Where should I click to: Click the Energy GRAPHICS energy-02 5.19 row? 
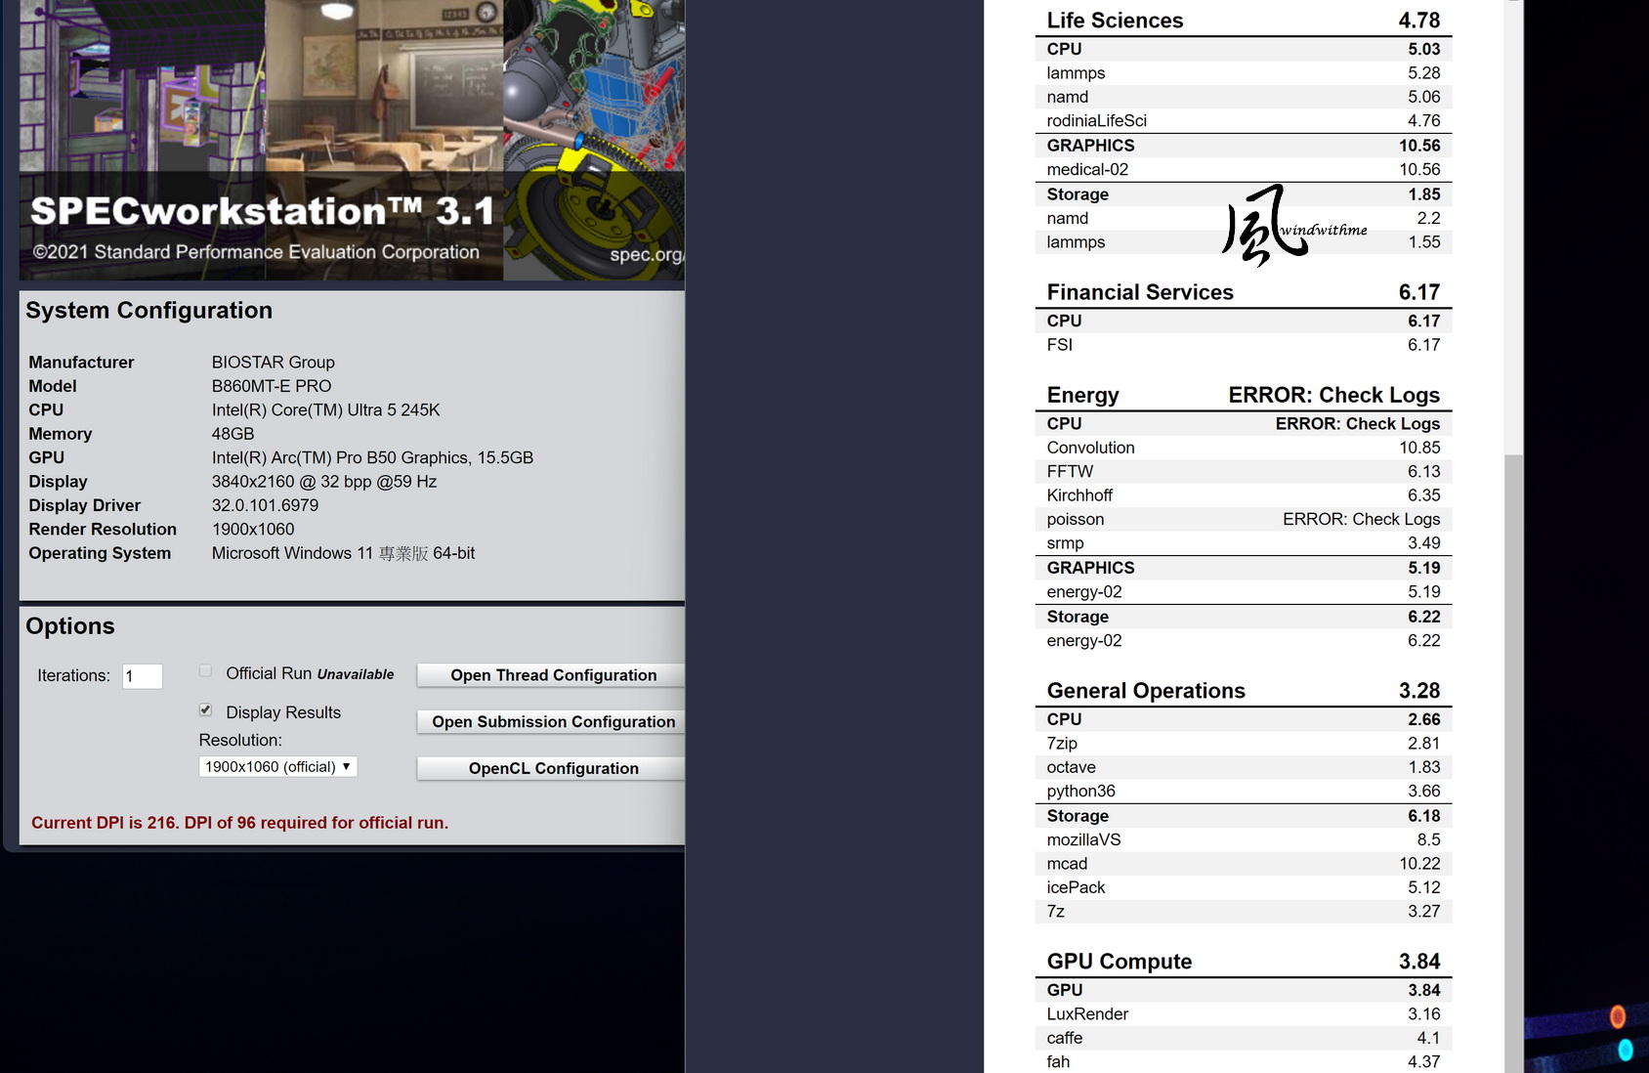coord(1244,592)
